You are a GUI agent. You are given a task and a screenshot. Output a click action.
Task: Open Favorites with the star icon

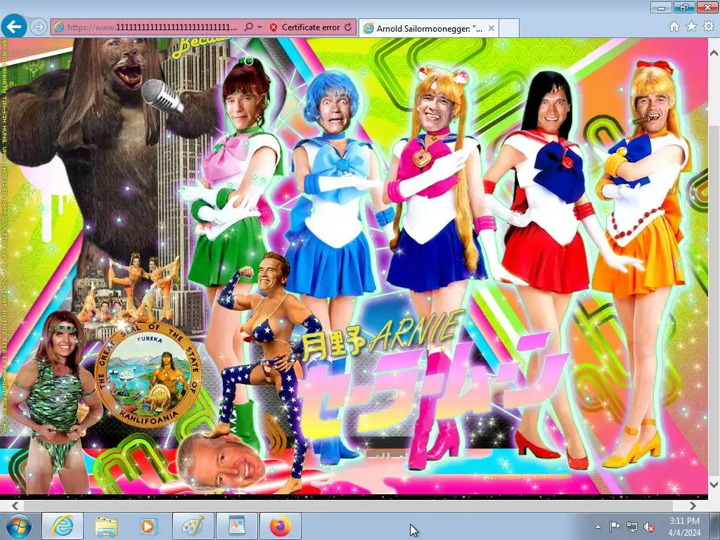point(691,27)
